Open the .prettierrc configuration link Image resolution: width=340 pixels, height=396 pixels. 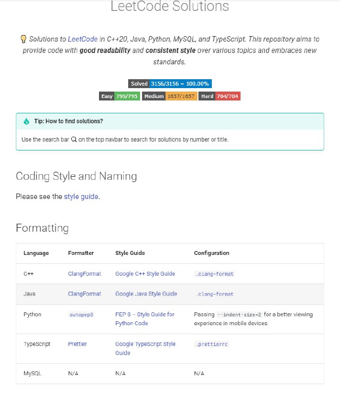click(211, 344)
